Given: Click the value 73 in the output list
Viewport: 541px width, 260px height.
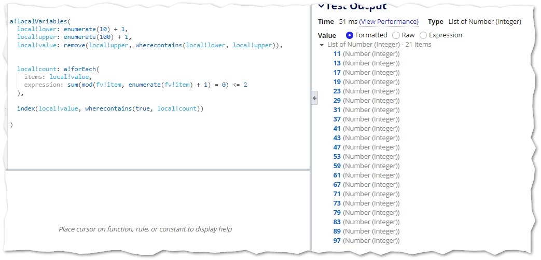Looking at the screenshot, I should point(337,203).
